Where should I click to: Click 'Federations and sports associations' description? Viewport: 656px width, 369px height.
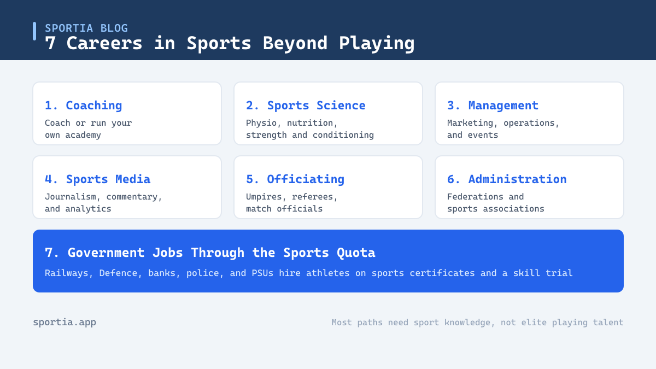tap(496, 202)
